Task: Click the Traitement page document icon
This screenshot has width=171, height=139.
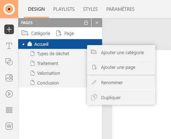Action: pos(33,63)
